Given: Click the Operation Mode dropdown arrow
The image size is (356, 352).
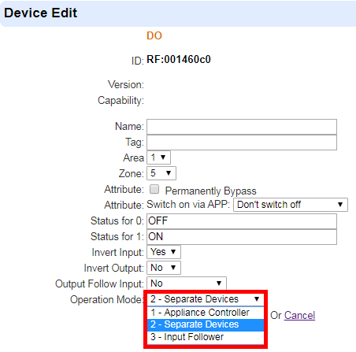Looking at the screenshot, I should [257, 299].
